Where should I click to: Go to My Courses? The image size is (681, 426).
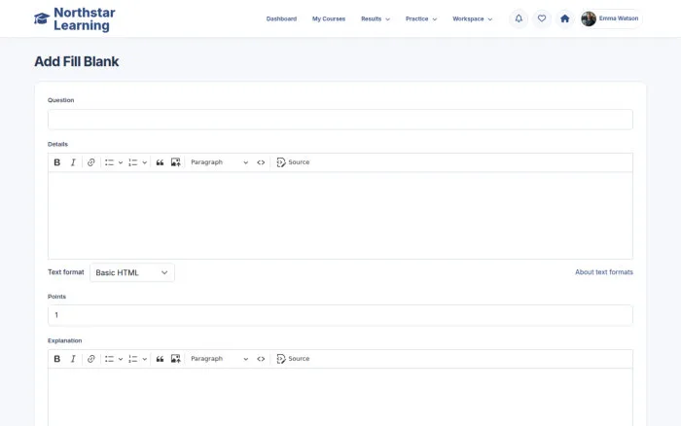coord(329,18)
